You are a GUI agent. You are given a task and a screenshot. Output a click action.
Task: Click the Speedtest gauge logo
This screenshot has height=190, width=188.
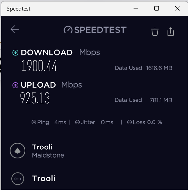click(68, 30)
